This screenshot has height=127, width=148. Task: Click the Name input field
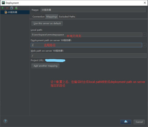click(93, 10)
